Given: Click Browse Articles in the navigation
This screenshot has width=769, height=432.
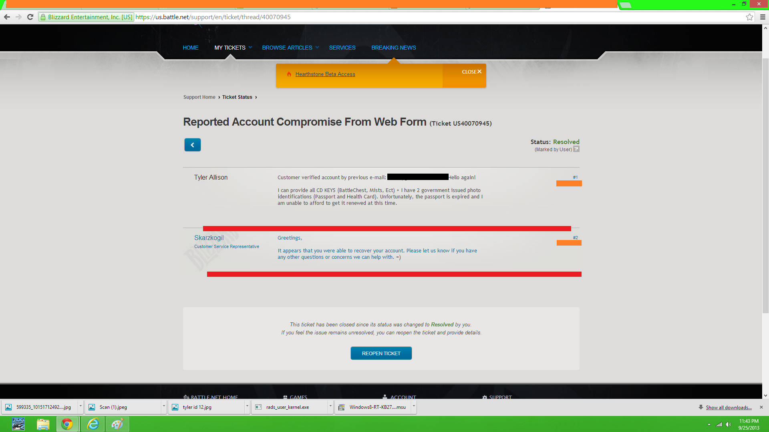Looking at the screenshot, I should coord(287,48).
